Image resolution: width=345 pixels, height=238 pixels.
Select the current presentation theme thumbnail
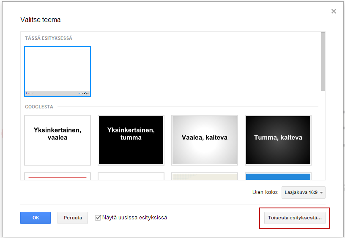pyautogui.click(x=57, y=71)
